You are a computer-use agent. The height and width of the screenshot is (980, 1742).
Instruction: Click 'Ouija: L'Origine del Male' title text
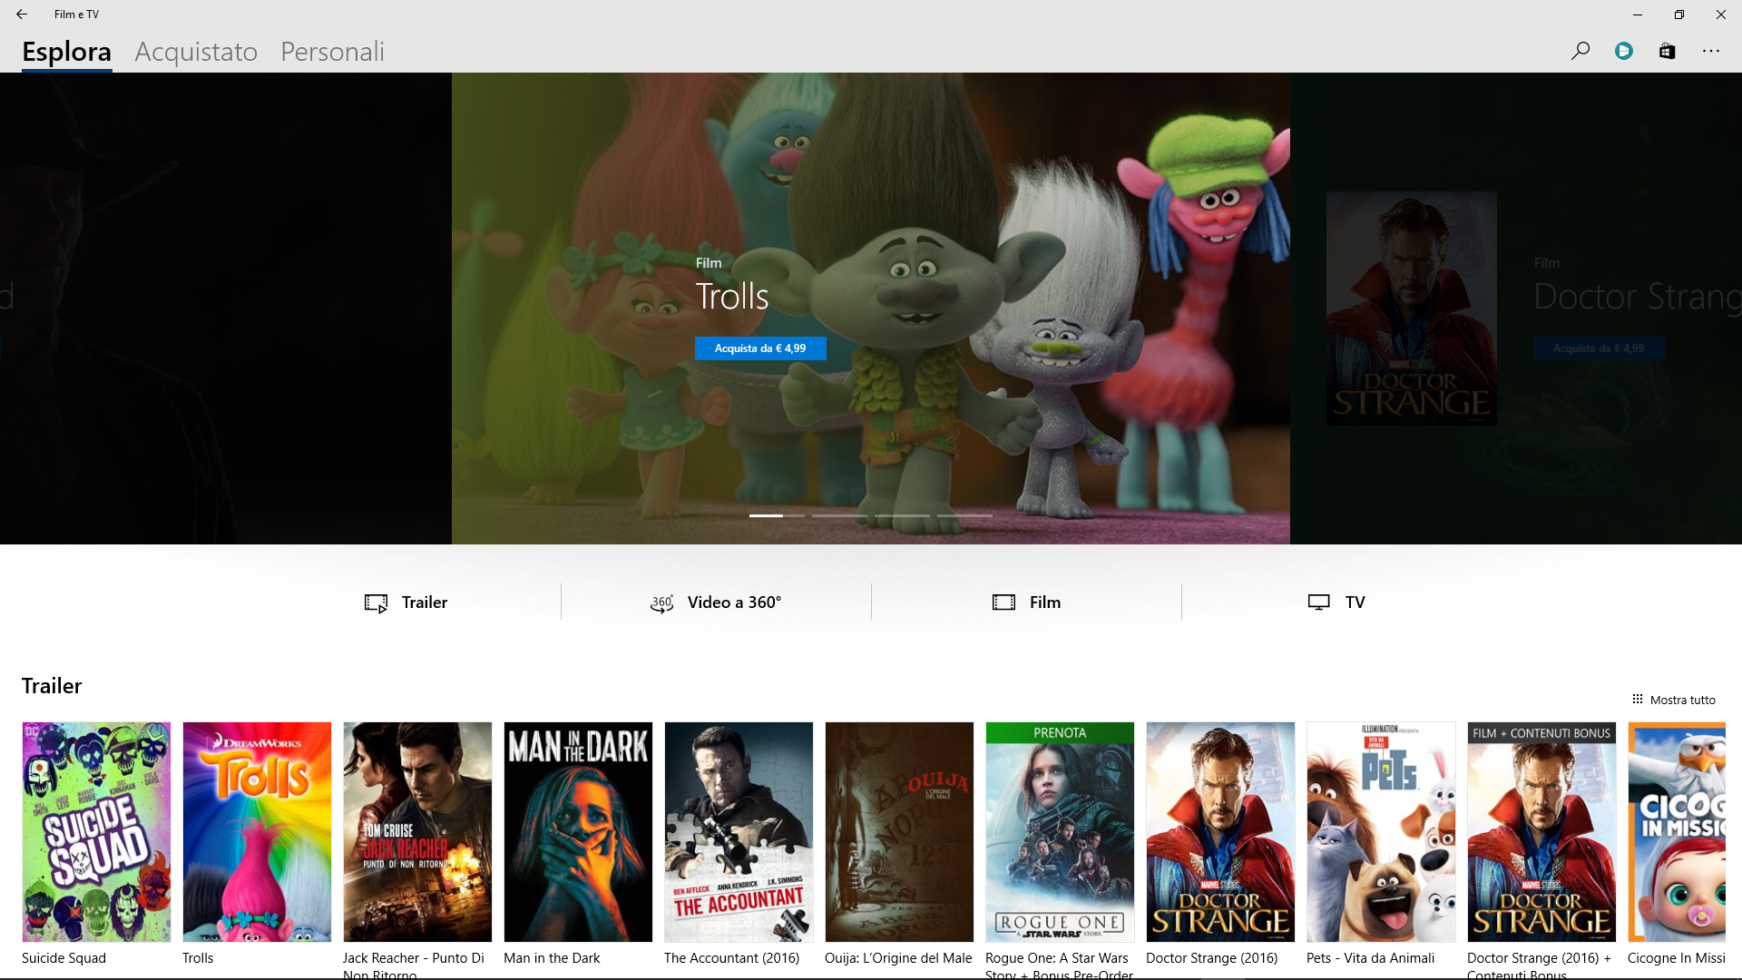898,958
